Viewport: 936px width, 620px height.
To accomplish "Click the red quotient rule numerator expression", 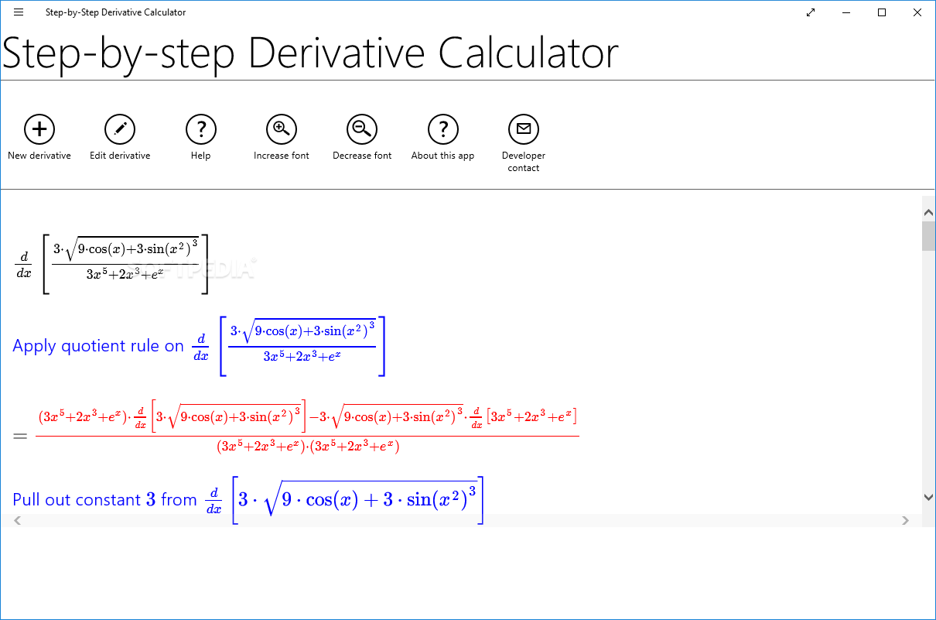I will (308, 418).
